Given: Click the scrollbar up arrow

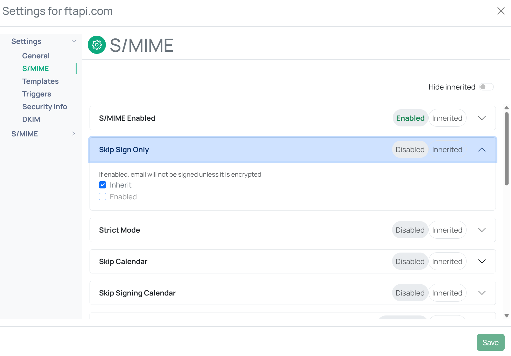Looking at the screenshot, I should (x=506, y=108).
